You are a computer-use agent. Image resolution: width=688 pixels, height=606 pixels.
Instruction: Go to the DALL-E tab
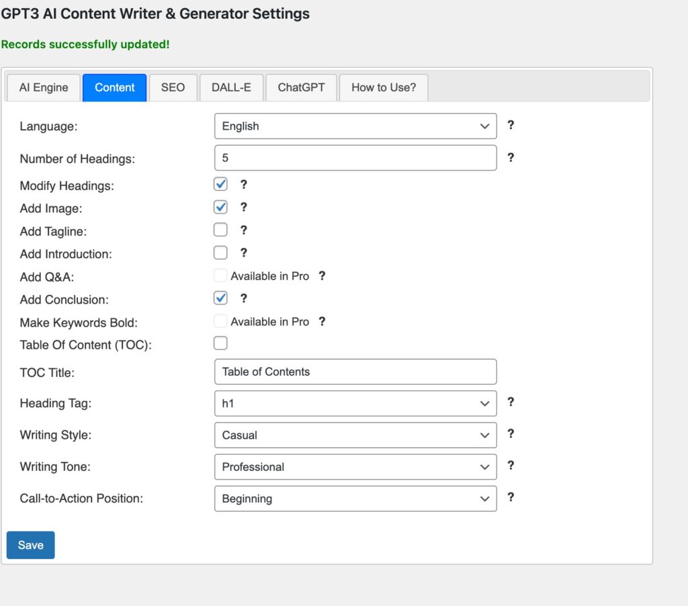pyautogui.click(x=231, y=88)
